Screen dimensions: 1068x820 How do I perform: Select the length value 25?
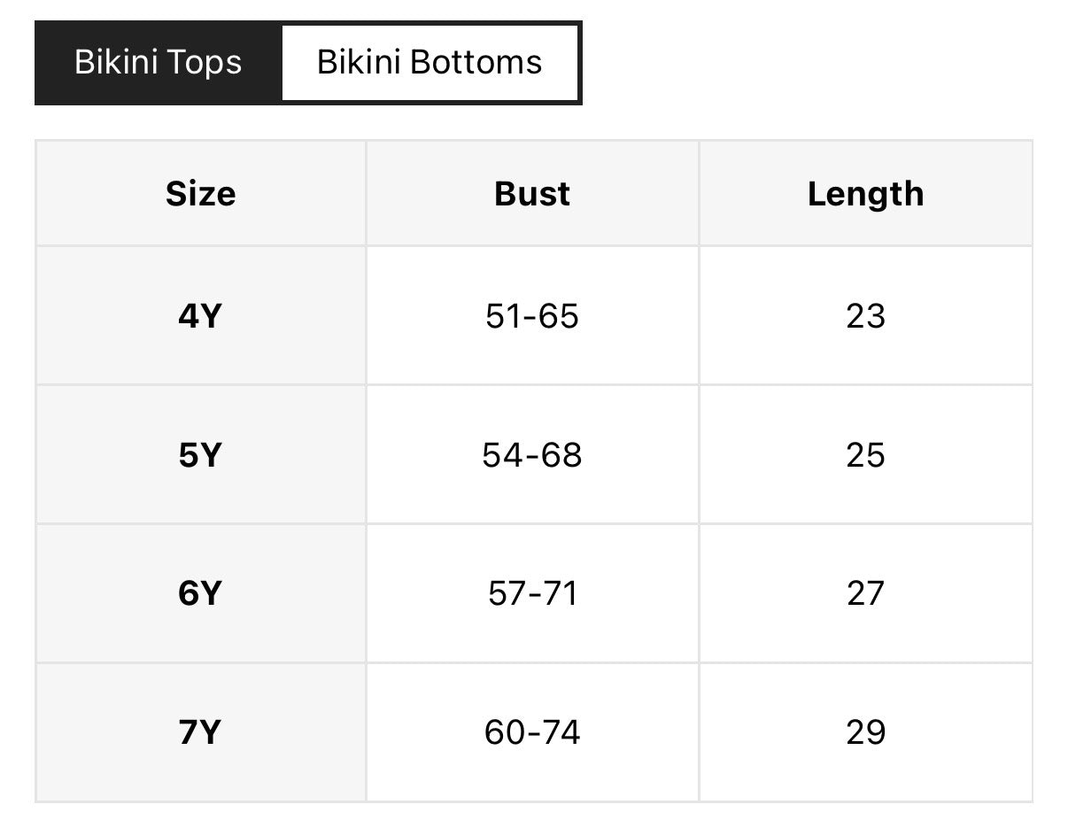865,455
